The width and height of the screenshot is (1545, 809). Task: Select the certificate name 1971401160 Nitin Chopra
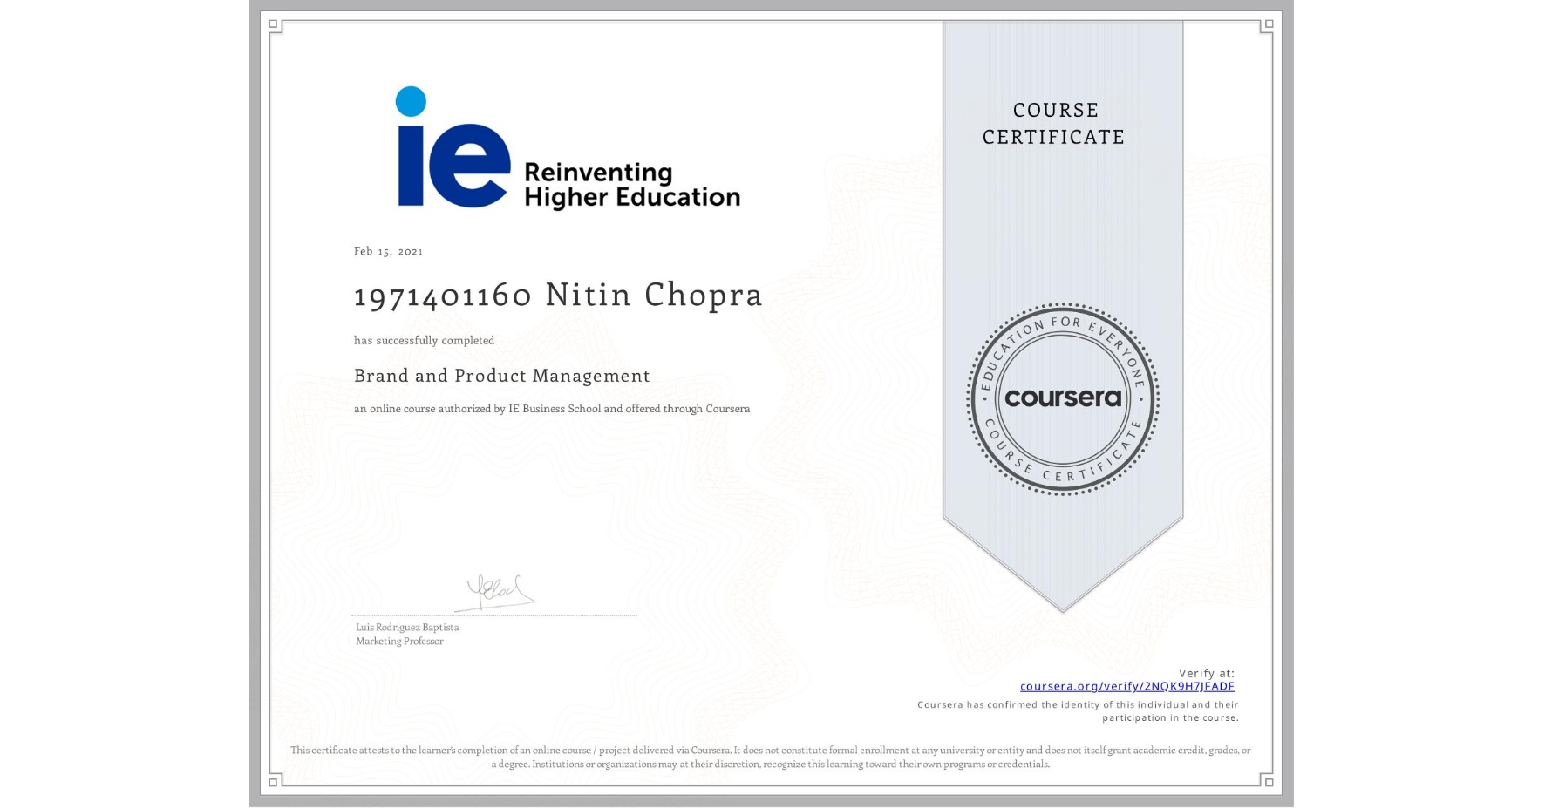click(557, 295)
